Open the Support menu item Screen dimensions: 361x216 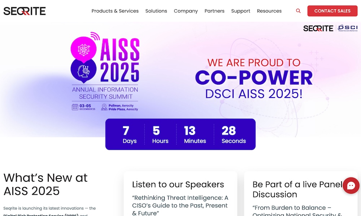tap(240, 11)
